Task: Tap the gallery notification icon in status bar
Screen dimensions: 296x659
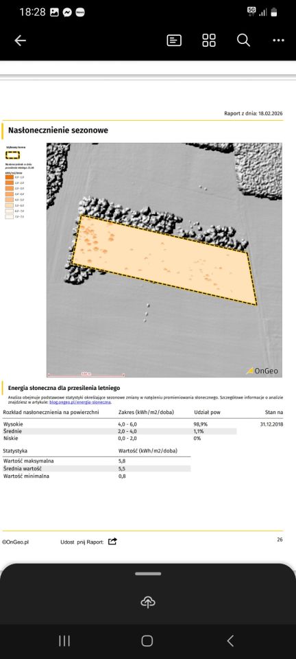Action: pos(54,12)
